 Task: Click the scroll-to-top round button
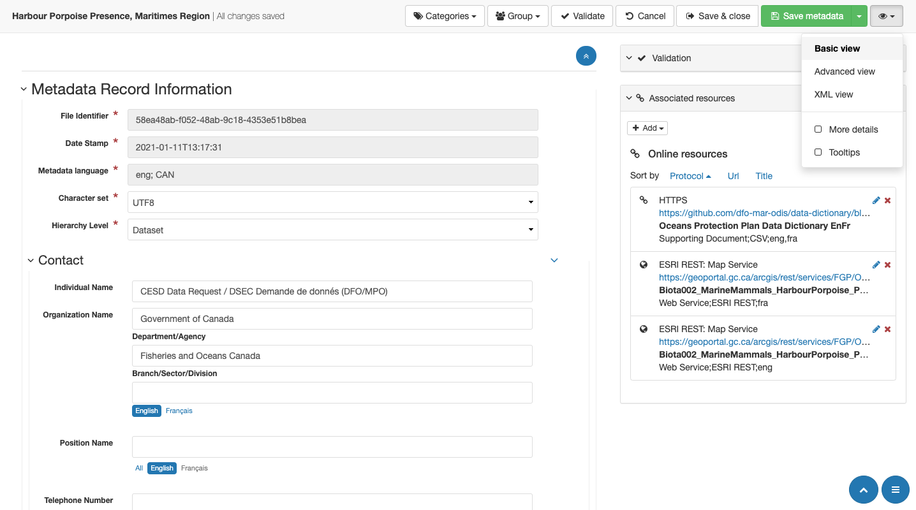pos(864,490)
